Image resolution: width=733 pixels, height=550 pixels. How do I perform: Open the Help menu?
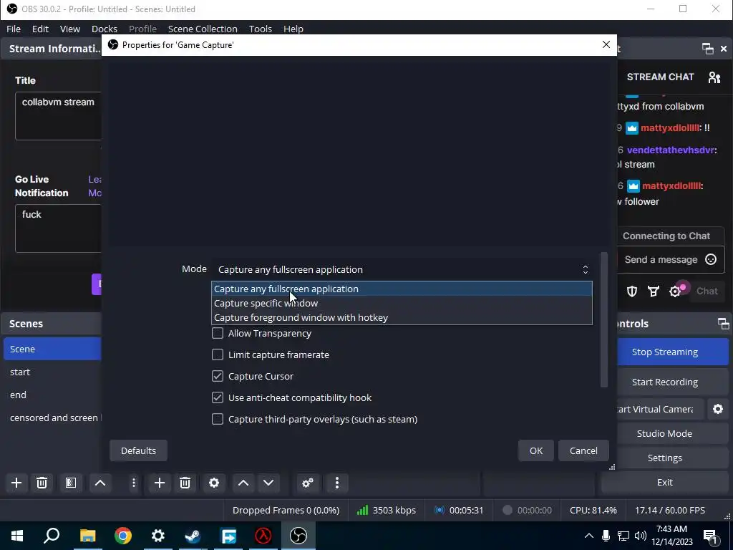click(293, 29)
